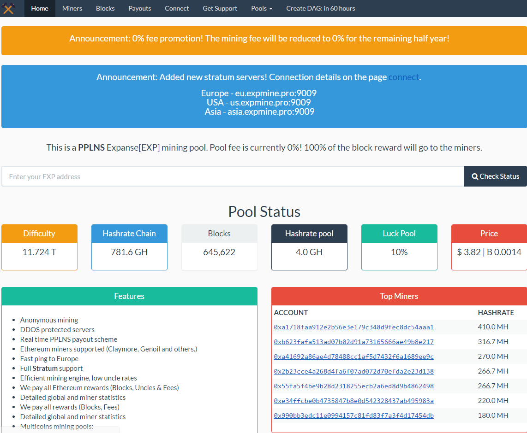Navigate to Payouts in navbar
The image size is (527, 433).
(x=140, y=8)
